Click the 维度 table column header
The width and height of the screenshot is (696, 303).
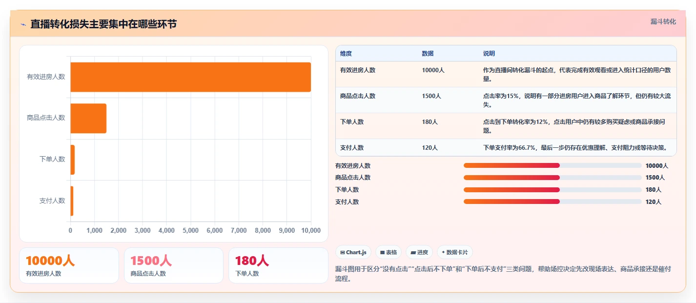coord(346,54)
